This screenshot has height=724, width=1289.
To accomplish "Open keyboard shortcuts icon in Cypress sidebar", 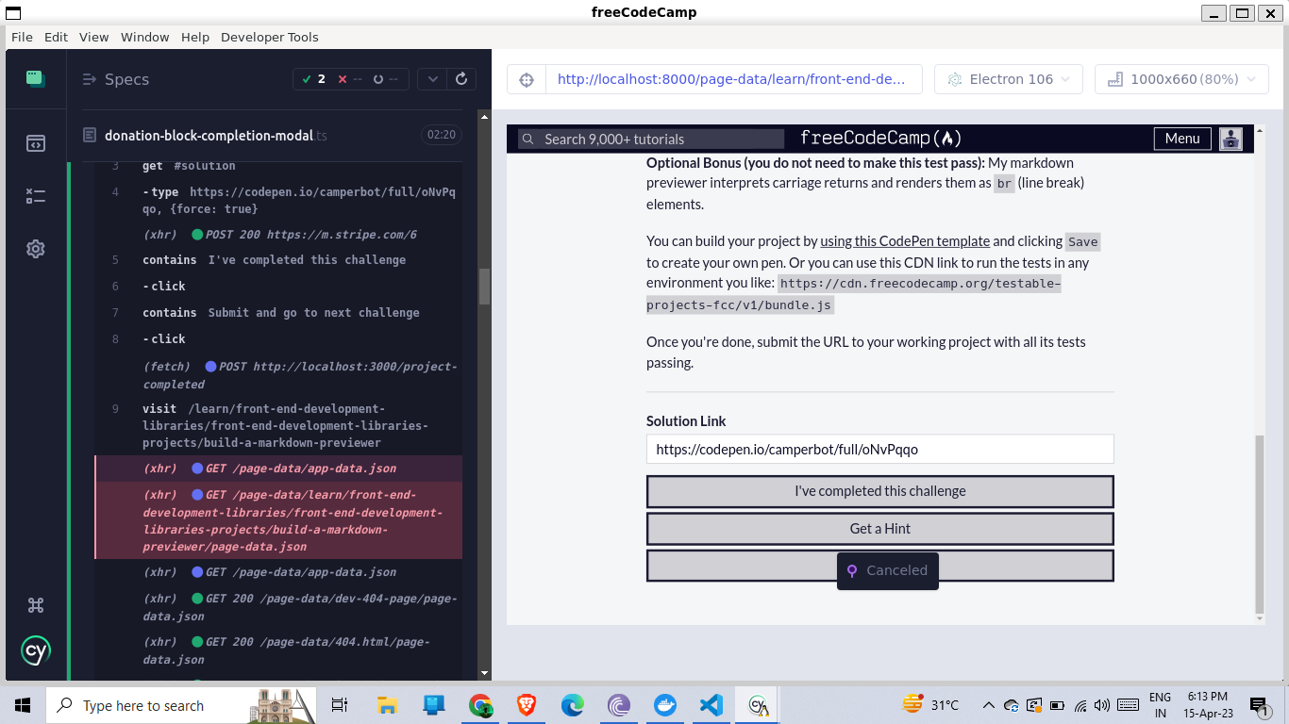I will click(x=36, y=605).
